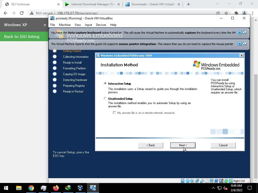The height and width of the screenshot is (193, 258).
Task: Open the Chrome three-dot menu
Action: tap(252, 13)
